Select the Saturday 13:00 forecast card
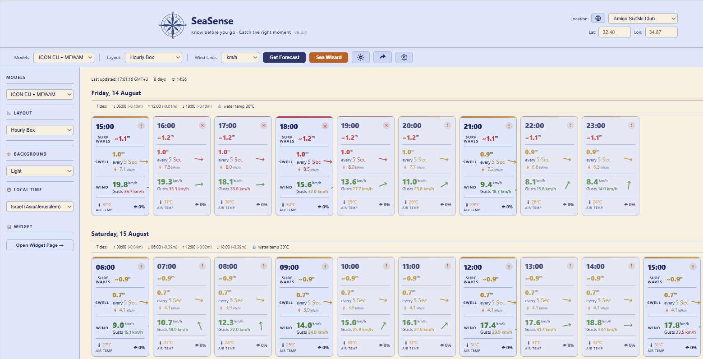The image size is (703, 359). tap(549, 308)
